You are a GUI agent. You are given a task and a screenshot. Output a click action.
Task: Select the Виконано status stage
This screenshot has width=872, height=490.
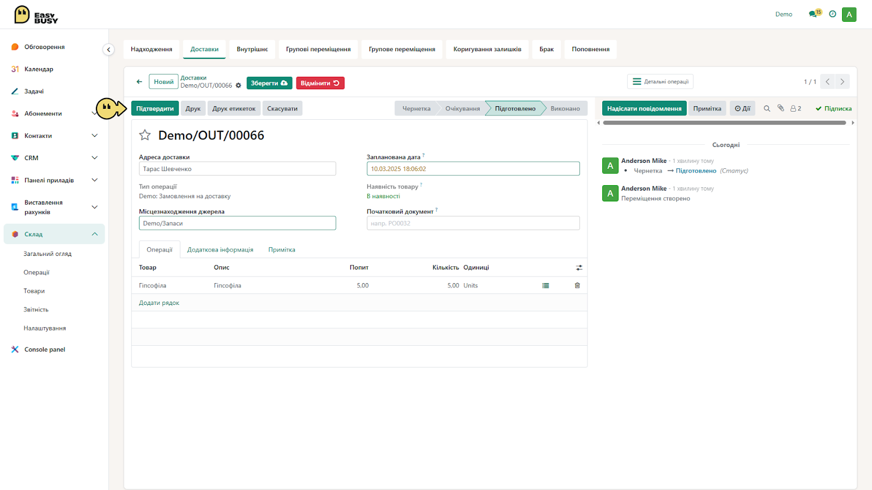pos(565,108)
